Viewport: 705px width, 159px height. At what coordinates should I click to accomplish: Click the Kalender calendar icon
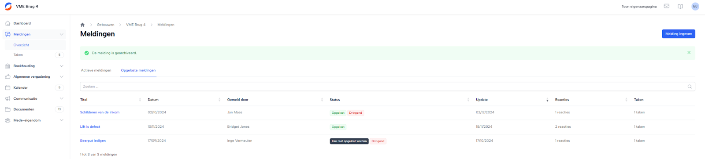(7, 87)
